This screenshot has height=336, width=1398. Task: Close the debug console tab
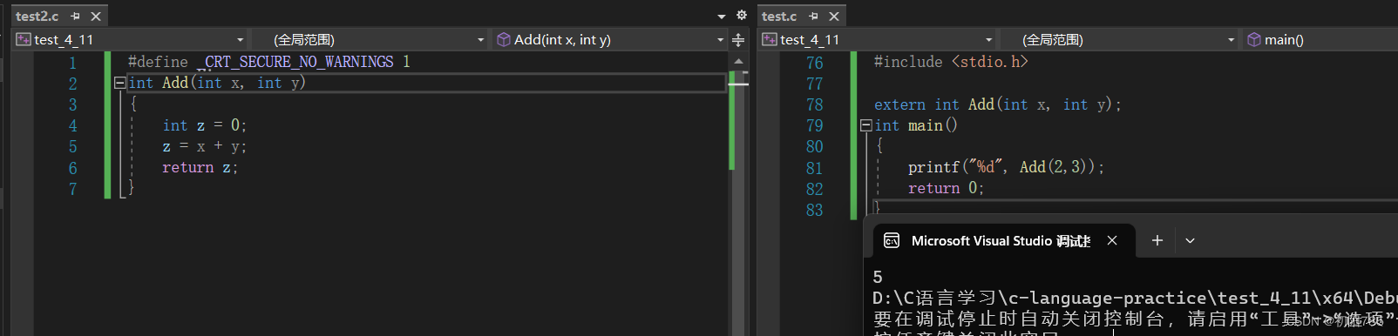(1112, 240)
